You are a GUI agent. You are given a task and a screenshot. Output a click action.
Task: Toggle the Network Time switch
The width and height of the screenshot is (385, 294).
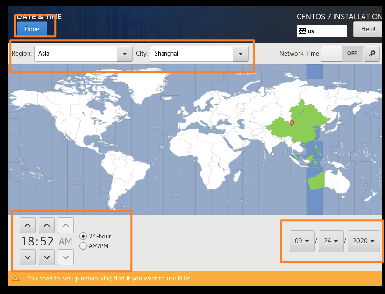pyautogui.click(x=342, y=54)
